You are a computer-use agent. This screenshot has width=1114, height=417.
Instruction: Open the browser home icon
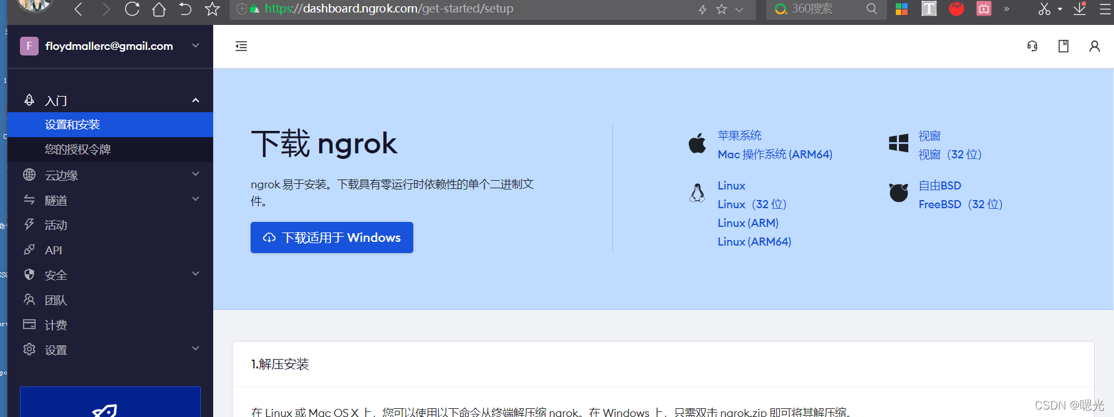coord(159,9)
